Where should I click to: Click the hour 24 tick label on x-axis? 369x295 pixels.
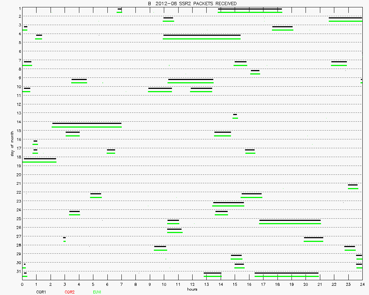pyautogui.click(x=362, y=284)
